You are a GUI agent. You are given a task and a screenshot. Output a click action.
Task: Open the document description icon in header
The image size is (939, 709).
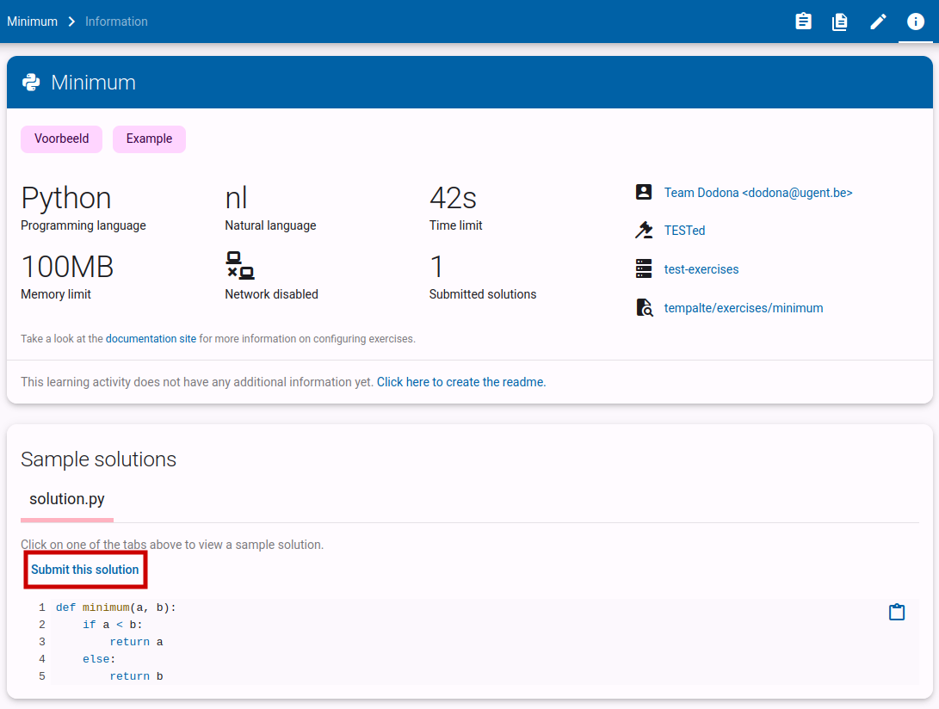click(839, 22)
